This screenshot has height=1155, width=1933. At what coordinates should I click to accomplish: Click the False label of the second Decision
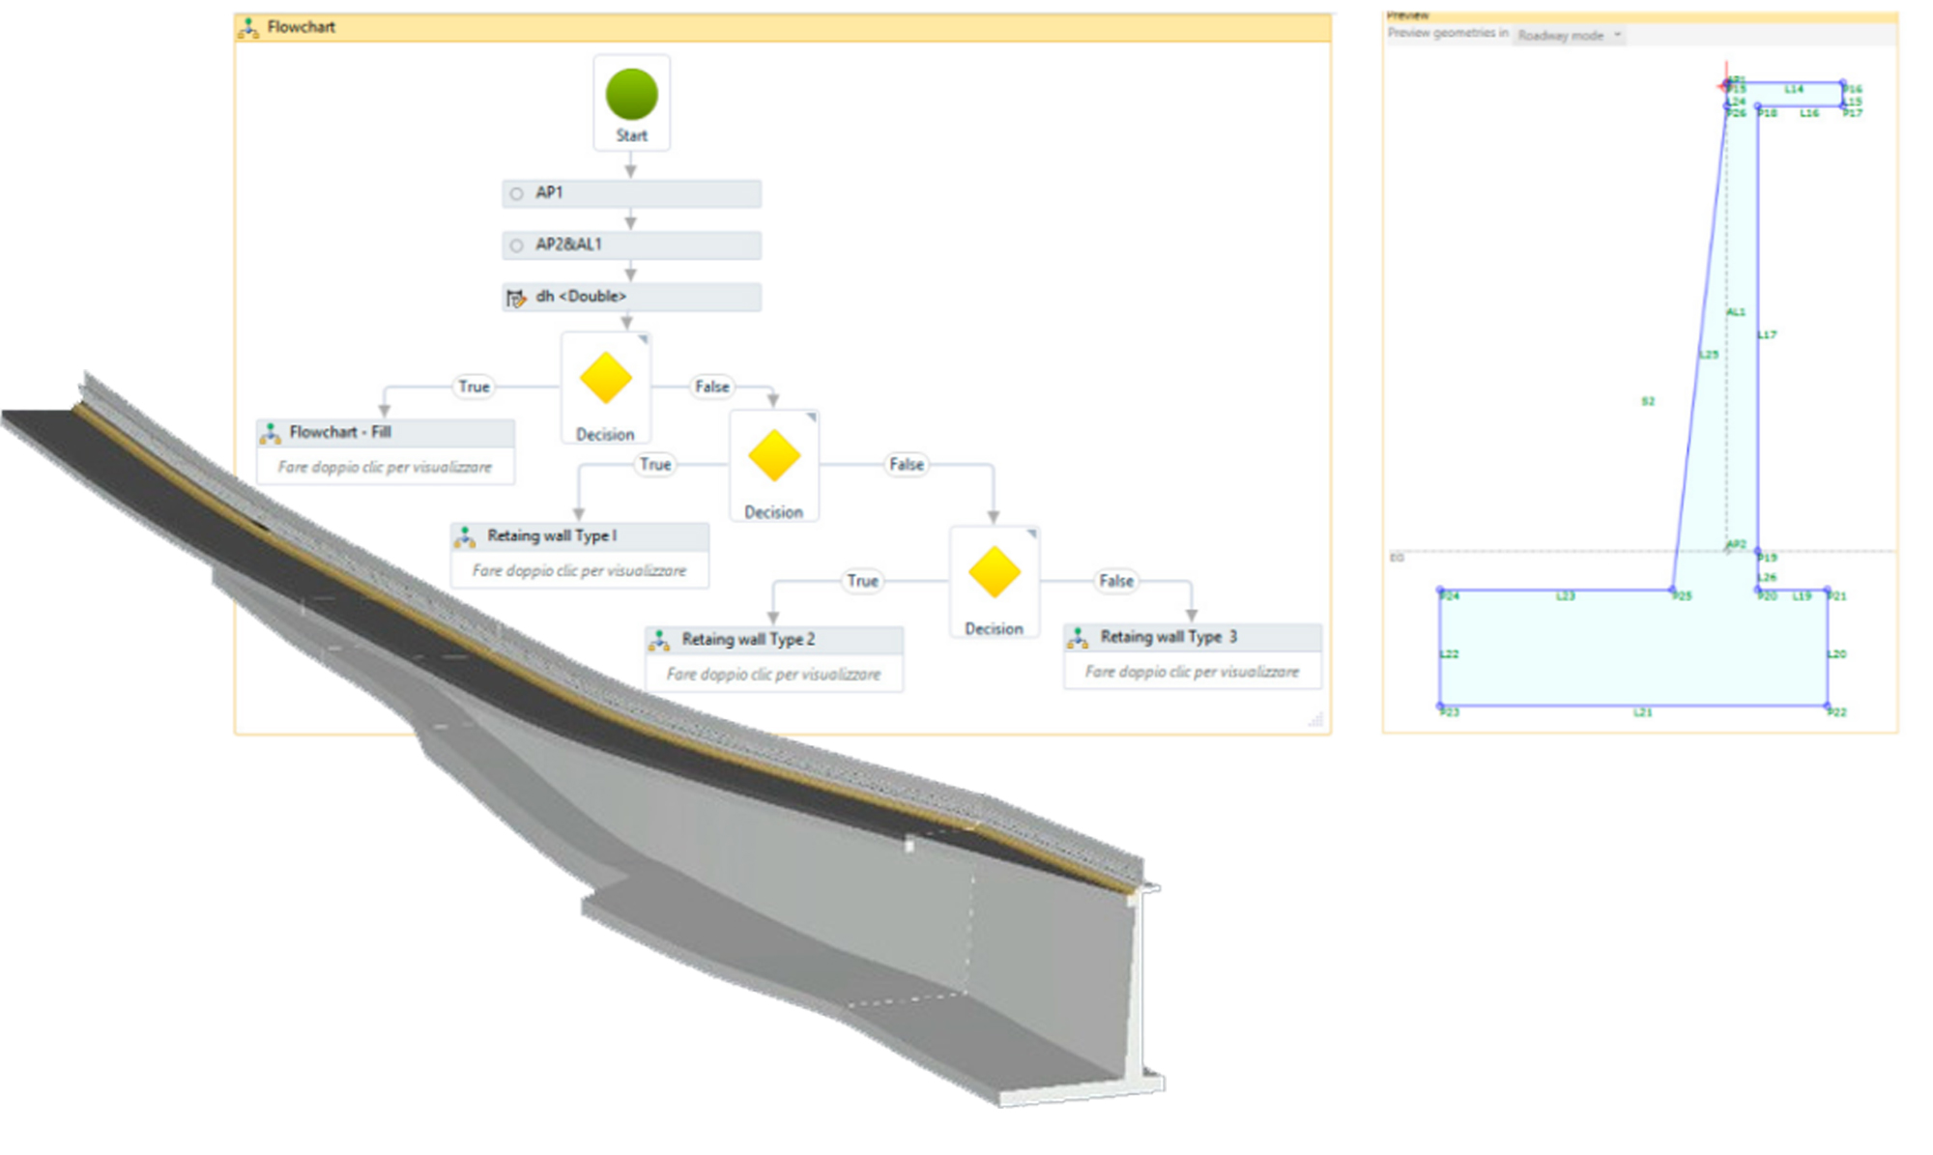907,465
